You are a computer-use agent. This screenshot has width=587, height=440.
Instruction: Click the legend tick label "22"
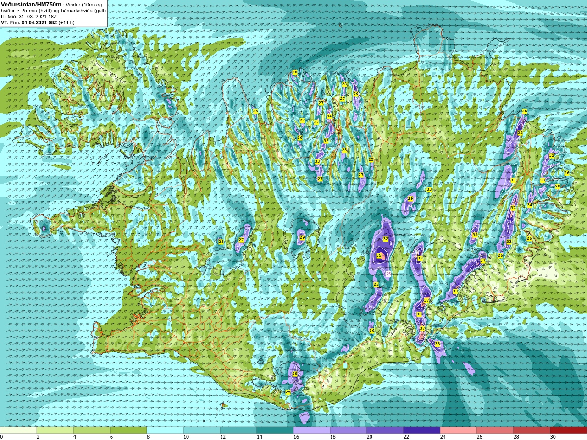(406, 437)
